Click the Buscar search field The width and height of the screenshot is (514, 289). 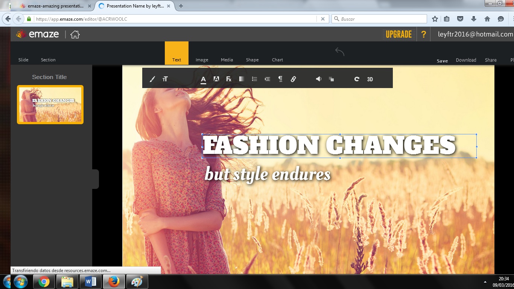pos(379,19)
